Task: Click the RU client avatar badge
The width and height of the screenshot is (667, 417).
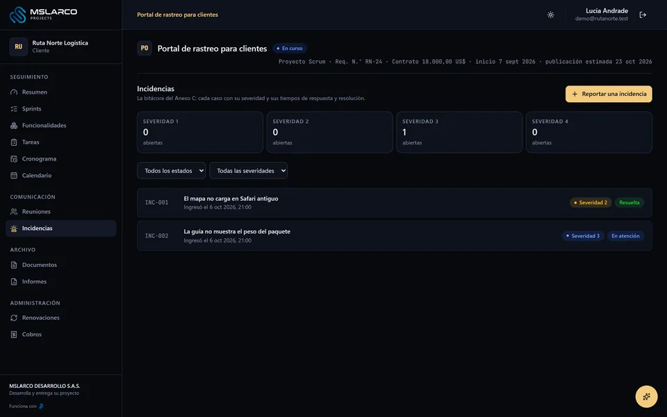Action: click(18, 47)
